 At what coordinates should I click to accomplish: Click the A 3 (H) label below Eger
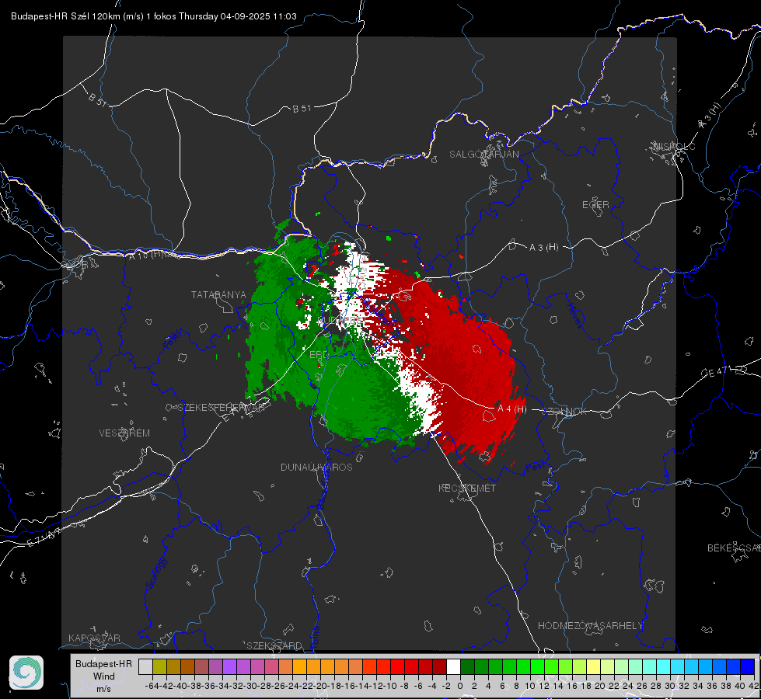[x=543, y=248]
